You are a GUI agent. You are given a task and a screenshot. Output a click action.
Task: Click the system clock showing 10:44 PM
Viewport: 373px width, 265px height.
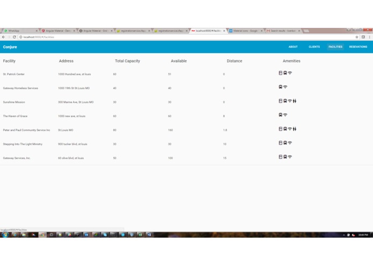pyautogui.click(x=363, y=235)
